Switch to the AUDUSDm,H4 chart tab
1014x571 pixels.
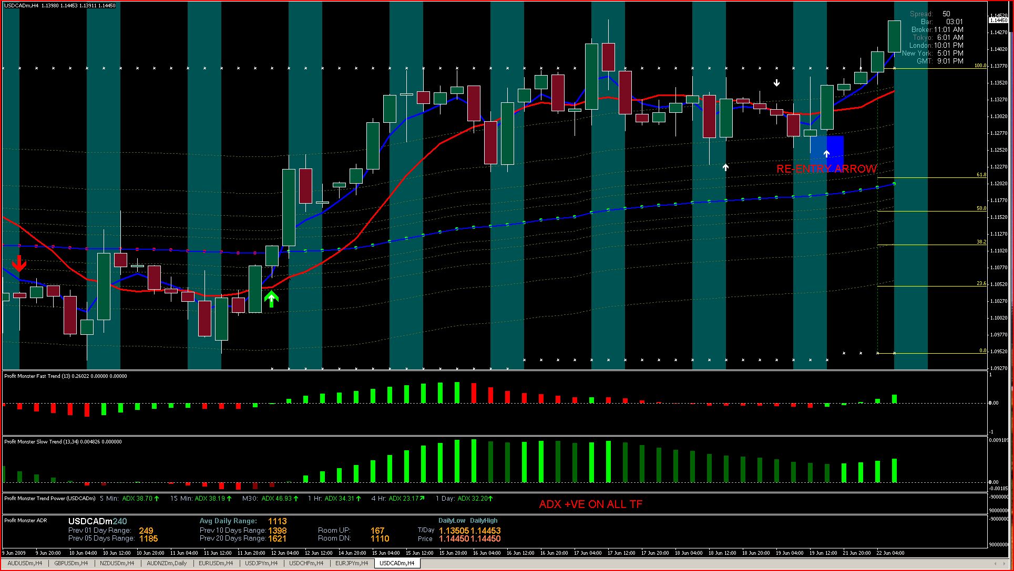tap(25, 563)
